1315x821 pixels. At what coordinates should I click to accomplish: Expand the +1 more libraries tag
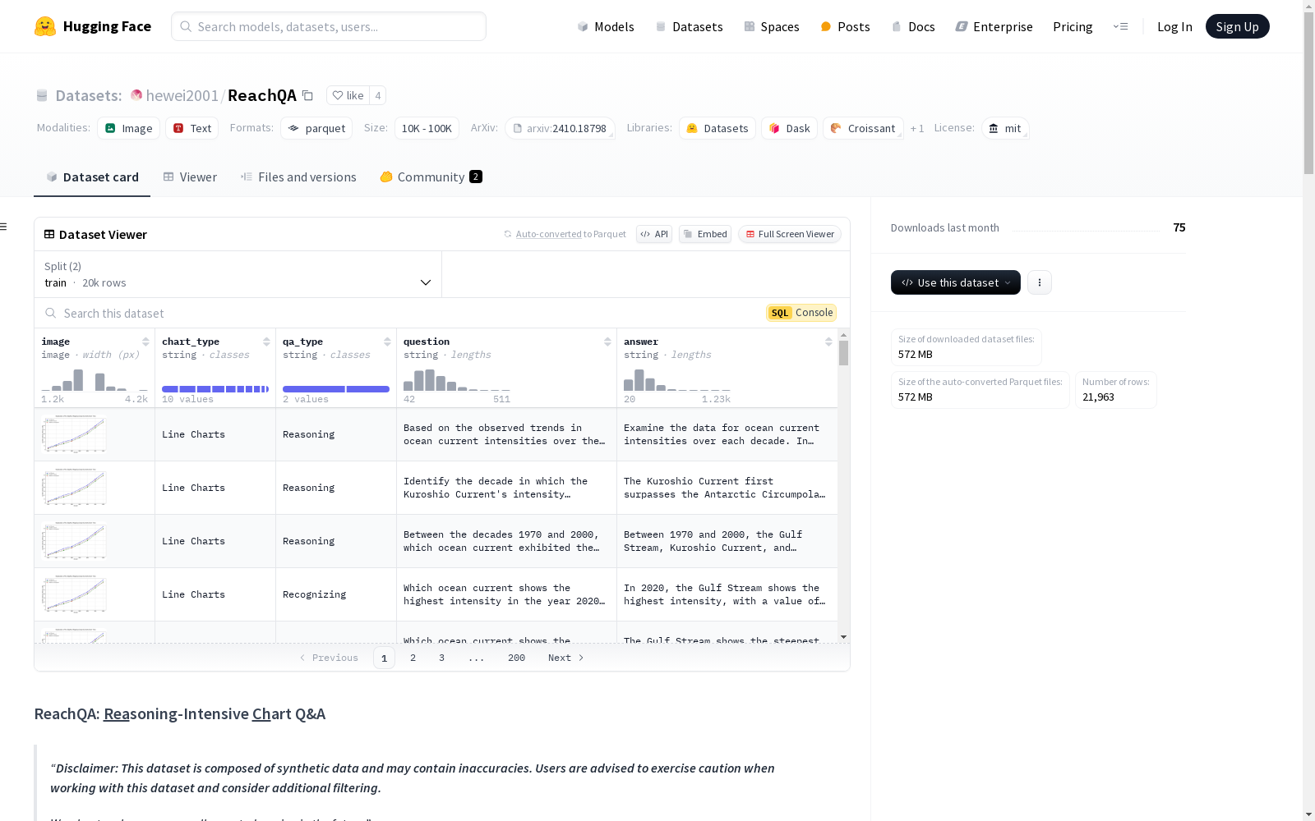[x=917, y=129]
